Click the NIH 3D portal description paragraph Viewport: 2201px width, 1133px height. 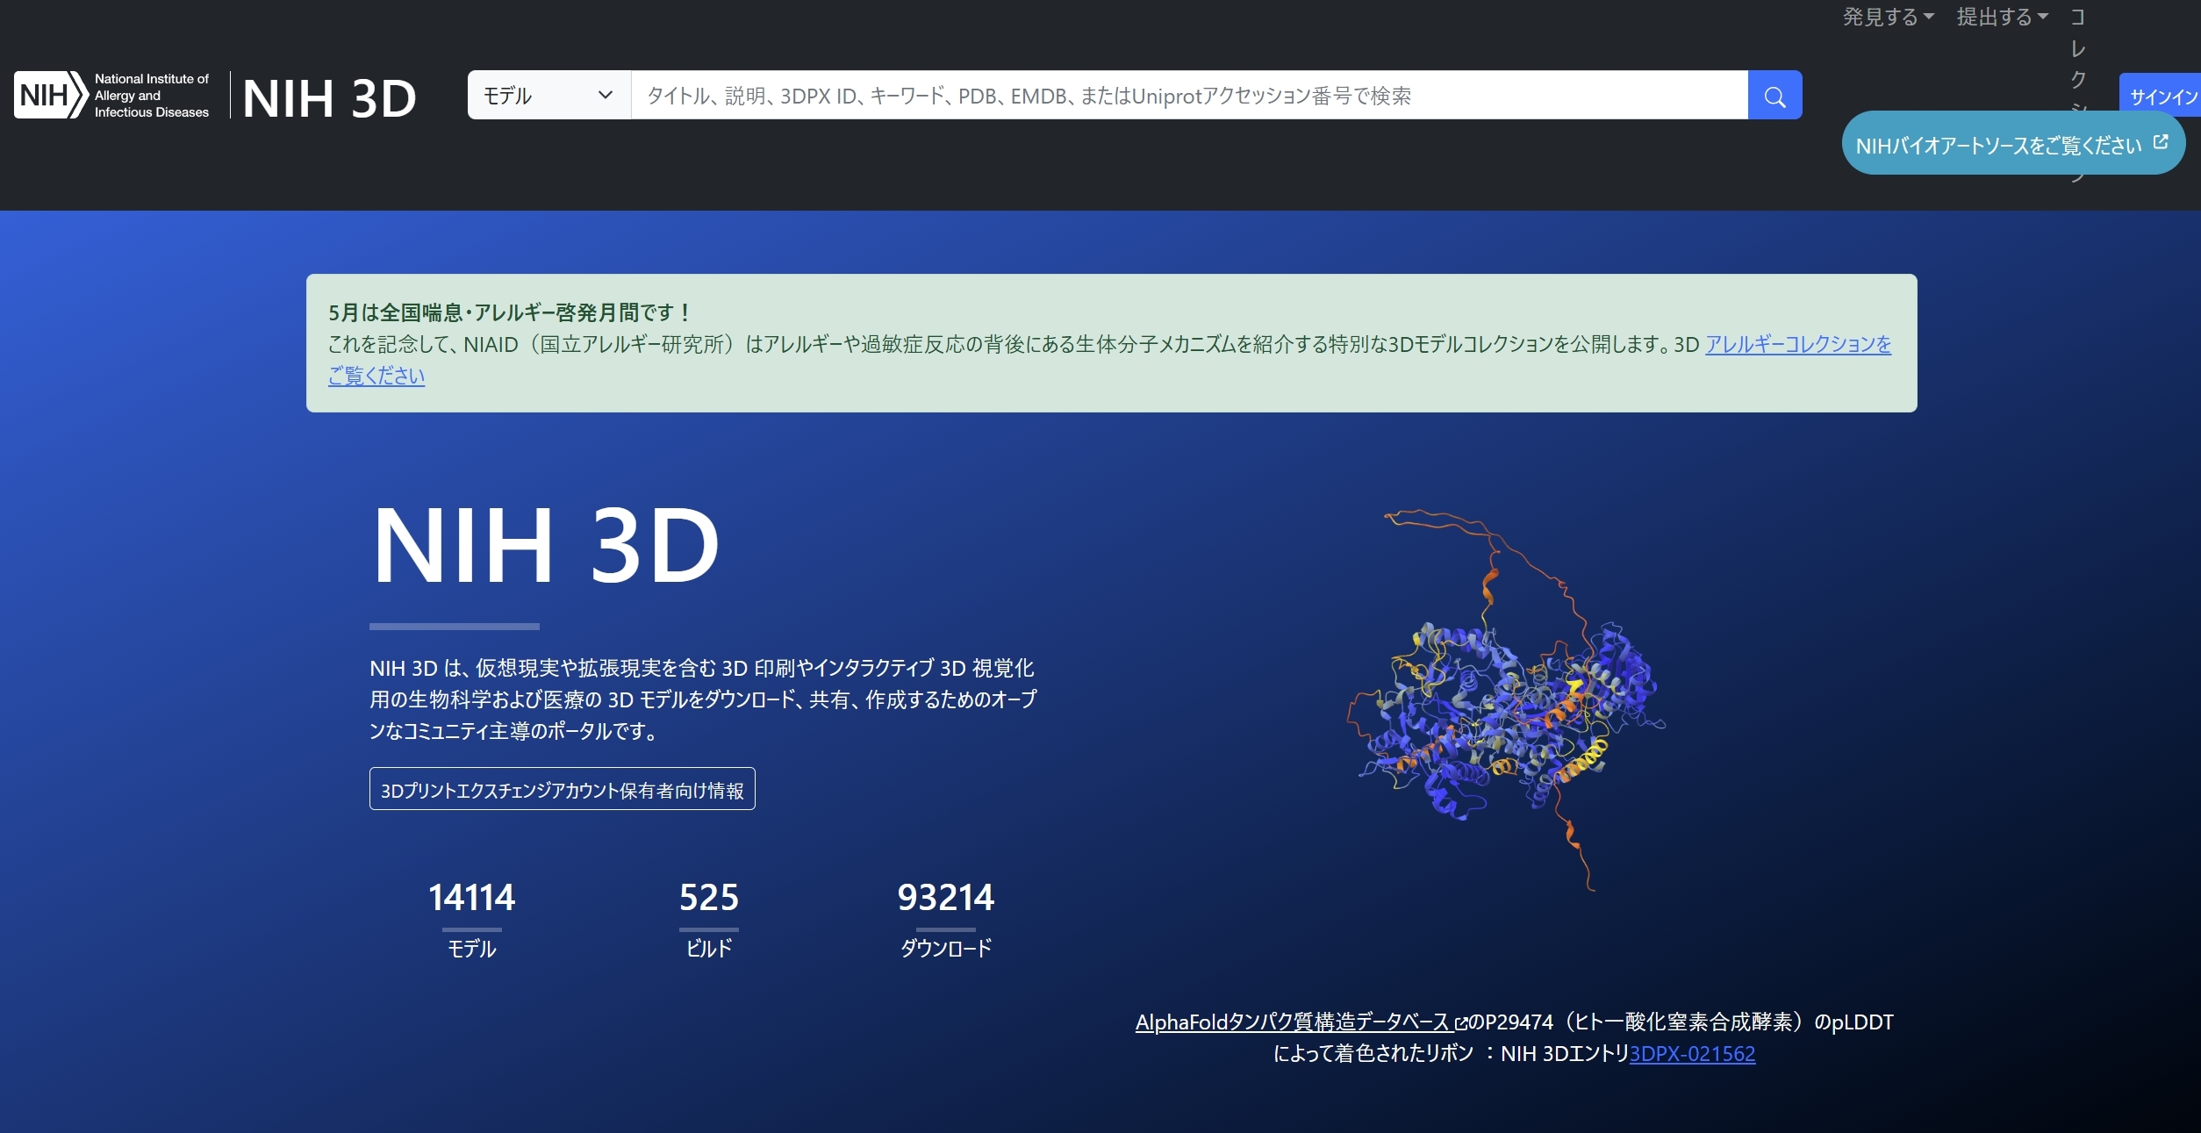pyautogui.click(x=703, y=699)
